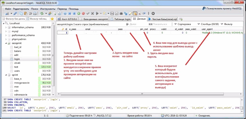Click the horizontal scrollbar of data grid
246x119 pixels.
pyautogui.click(x=142, y=94)
